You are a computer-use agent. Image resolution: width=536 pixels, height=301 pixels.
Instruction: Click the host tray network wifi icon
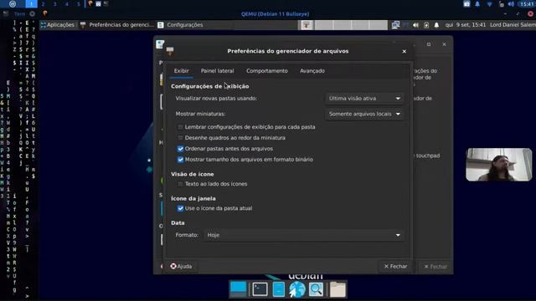point(489,4)
